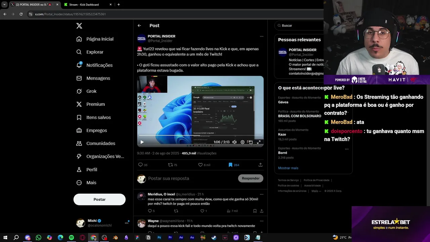Share Meridius's reply
Screen dimensions: 430x242
click(x=261, y=211)
